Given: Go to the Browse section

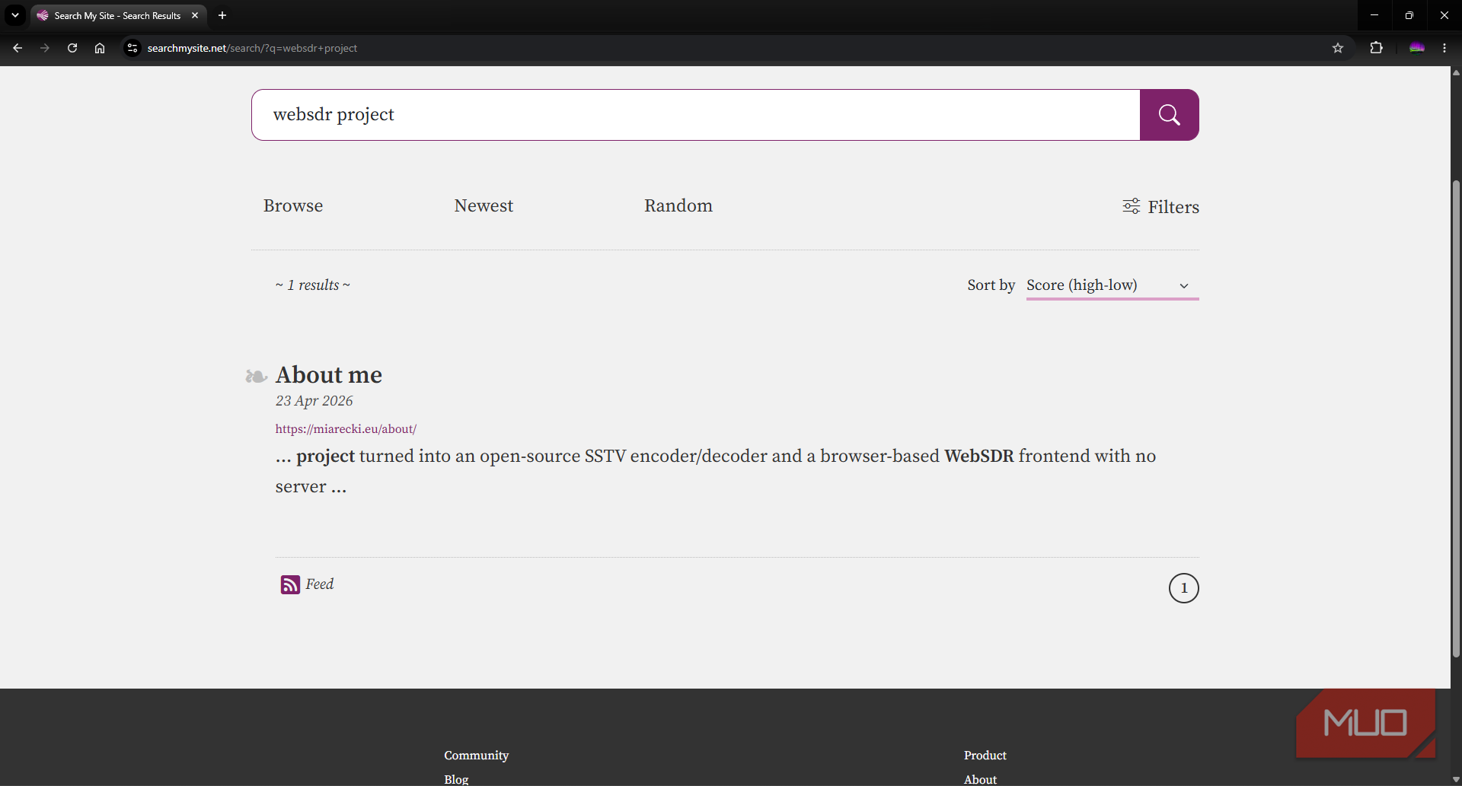Looking at the screenshot, I should (x=293, y=205).
